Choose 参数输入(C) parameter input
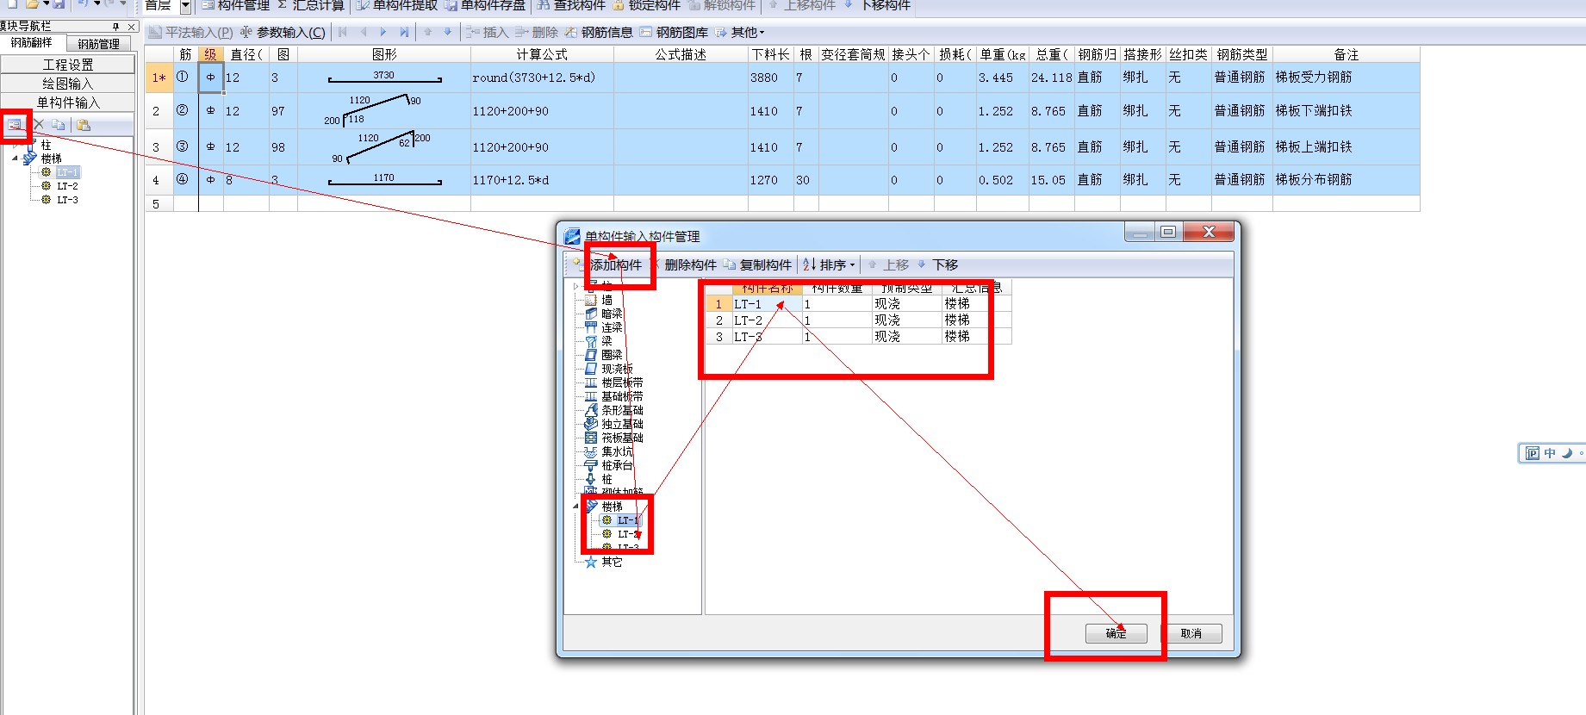 (283, 33)
